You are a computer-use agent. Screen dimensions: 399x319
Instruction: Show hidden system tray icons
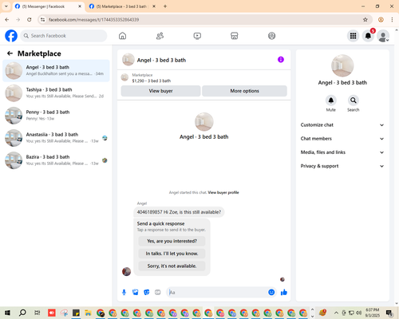point(336,313)
